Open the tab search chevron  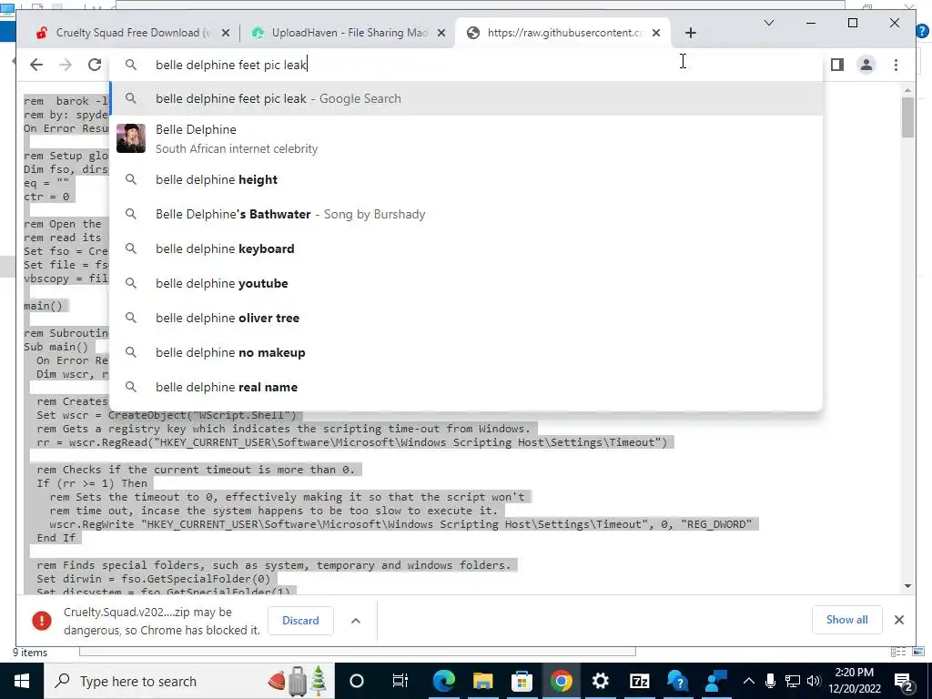pyautogui.click(x=768, y=23)
